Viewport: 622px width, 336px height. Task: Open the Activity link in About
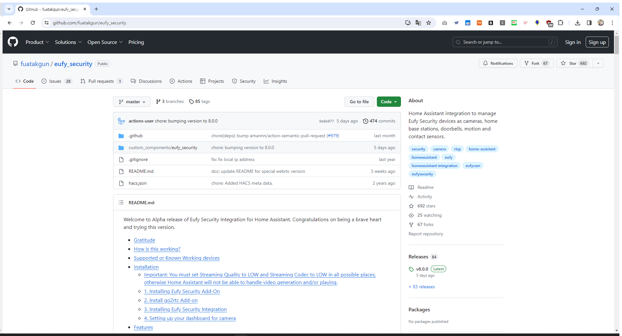421,197
